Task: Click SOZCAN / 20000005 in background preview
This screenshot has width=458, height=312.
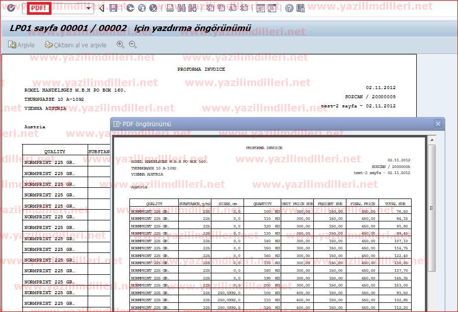Action: [x=370, y=97]
